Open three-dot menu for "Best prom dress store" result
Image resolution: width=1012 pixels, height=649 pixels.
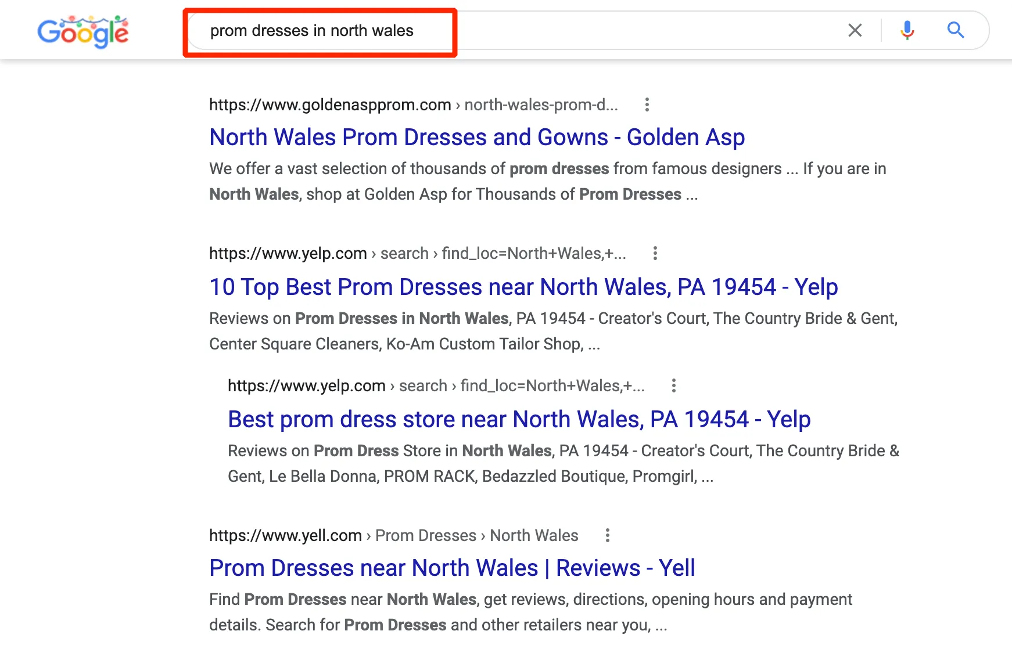point(673,386)
